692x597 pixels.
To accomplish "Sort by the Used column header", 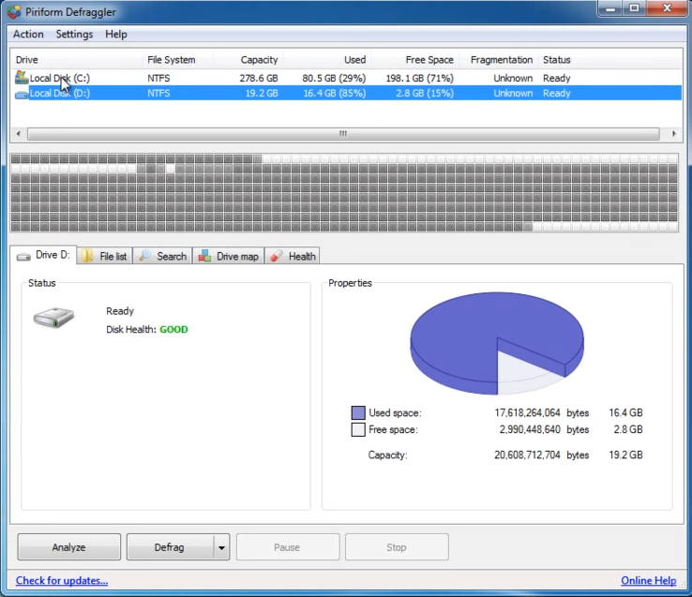I will (x=327, y=60).
